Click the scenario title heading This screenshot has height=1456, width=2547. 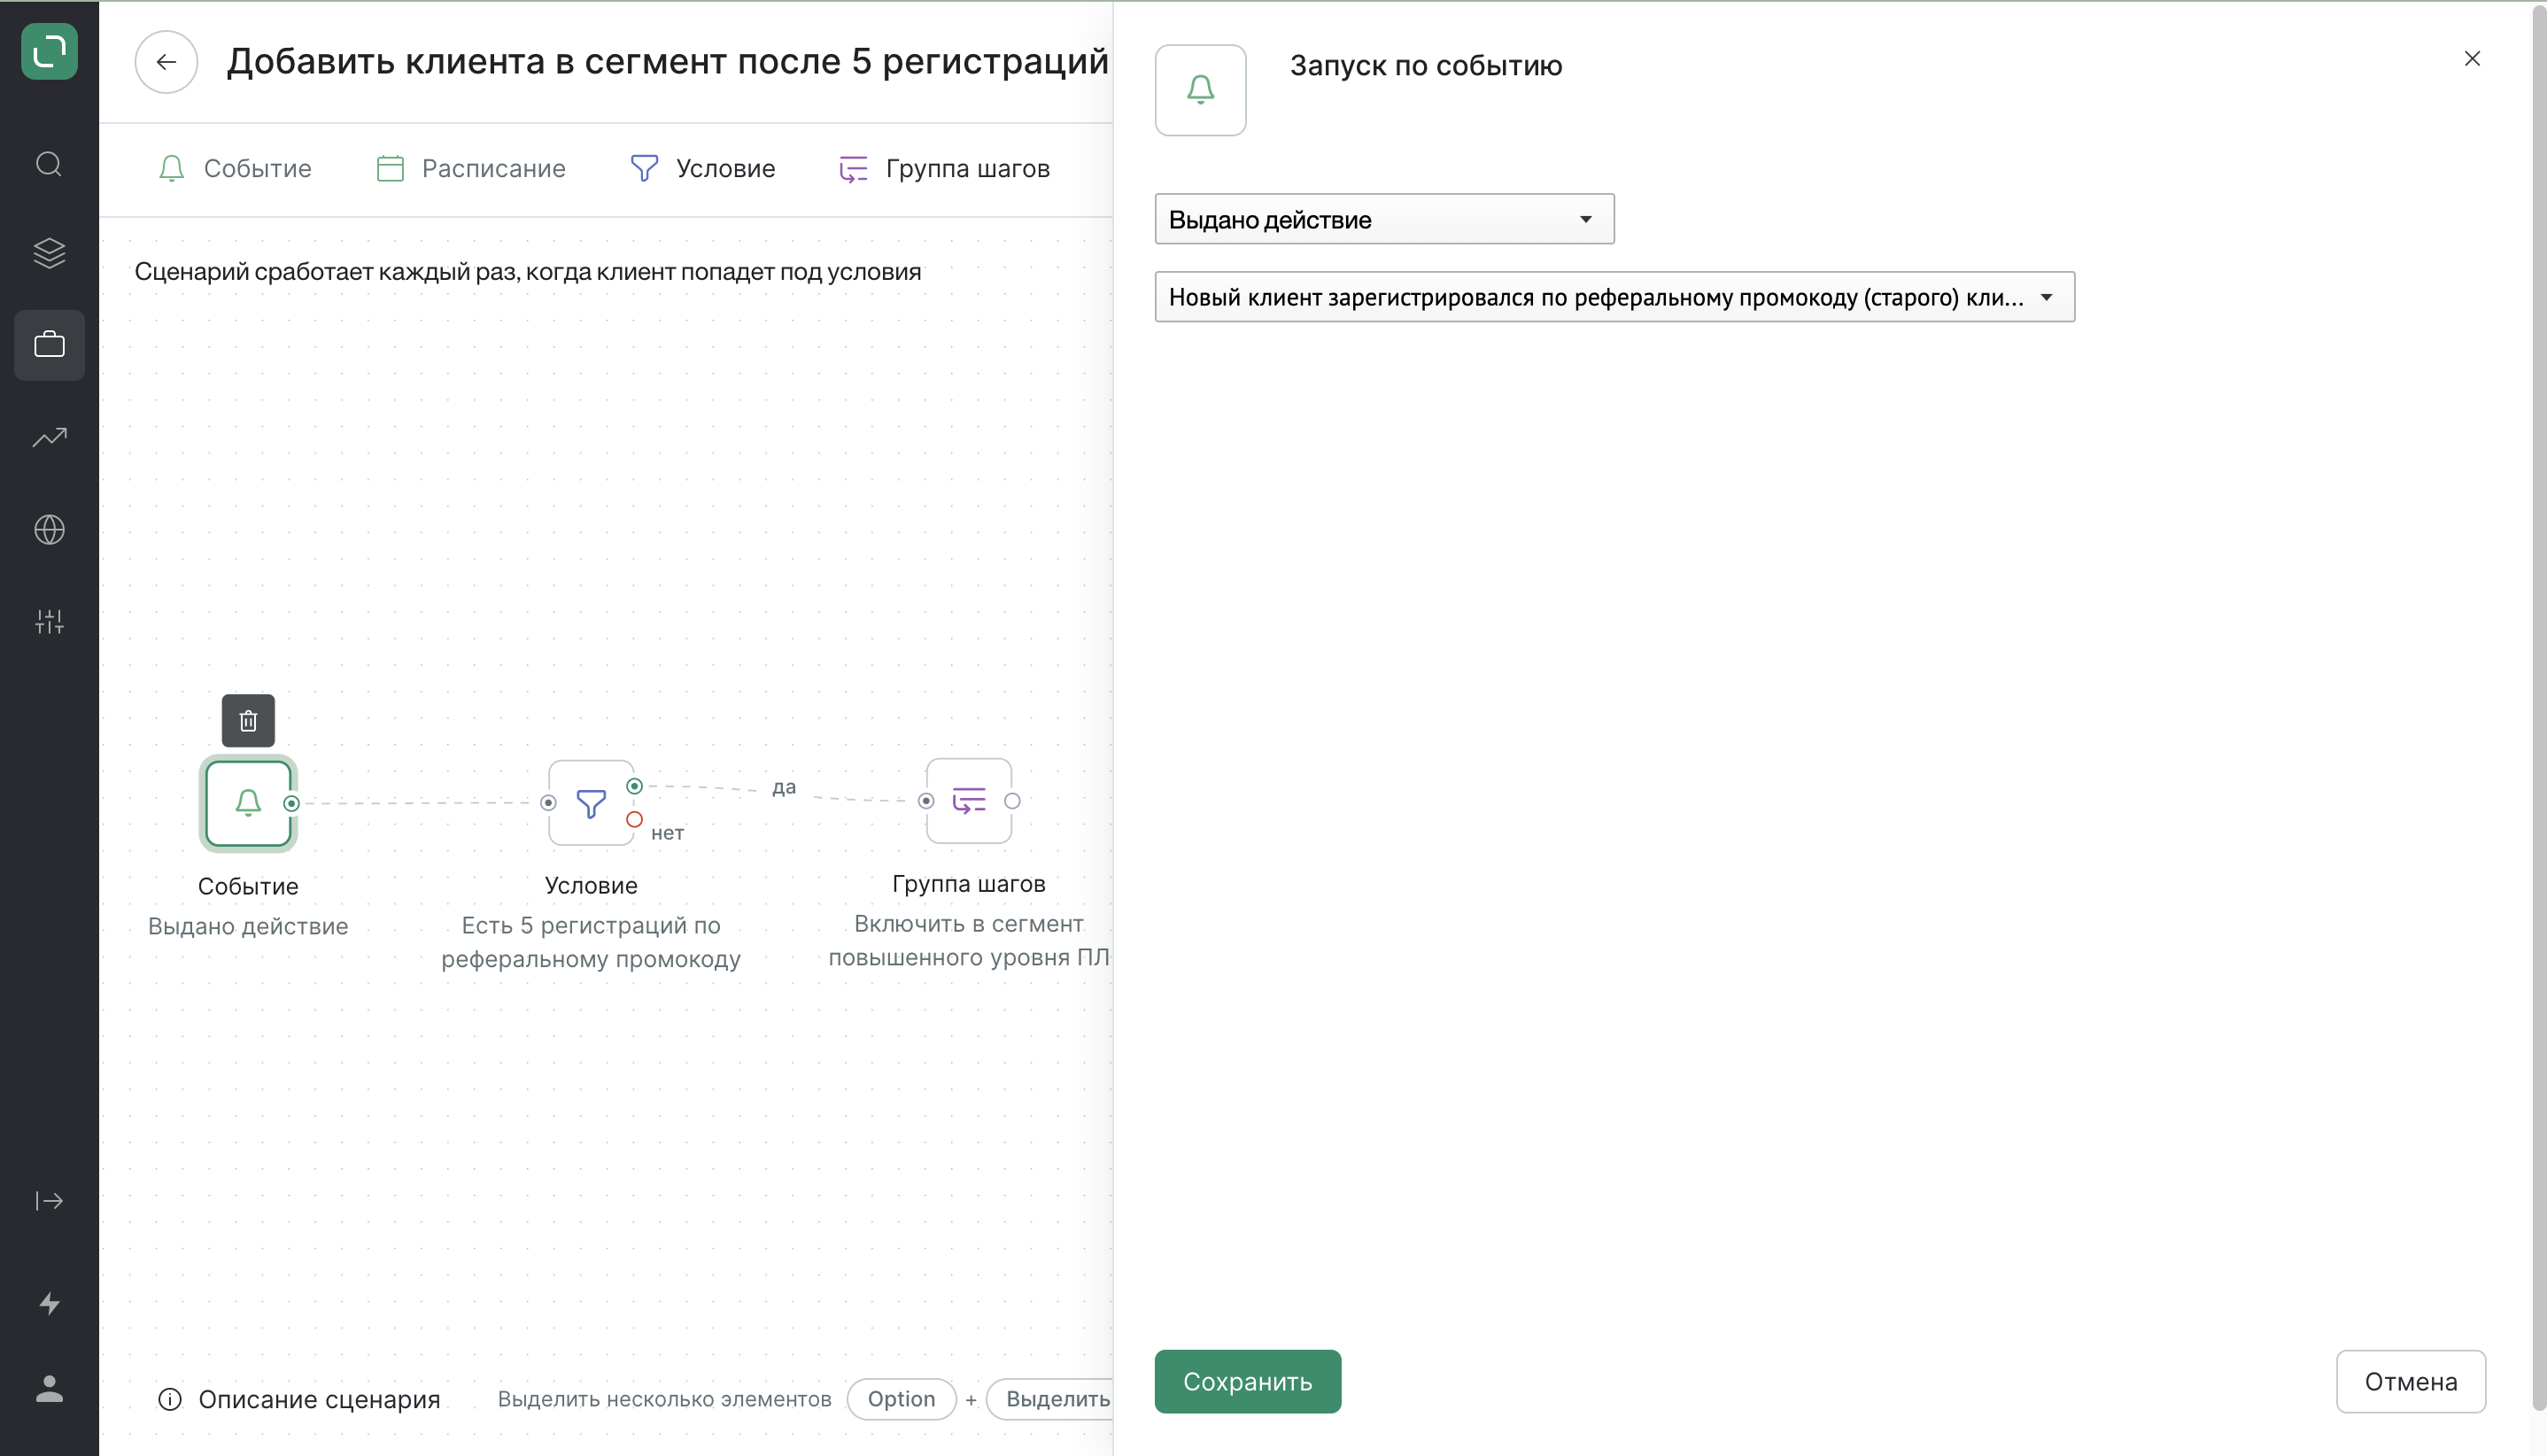pyautogui.click(x=667, y=62)
